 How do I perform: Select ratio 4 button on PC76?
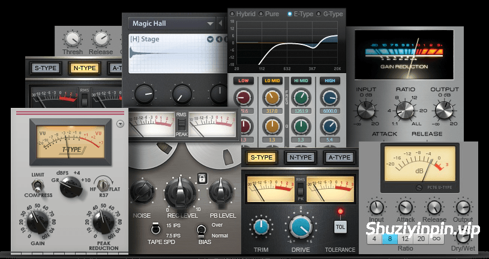click(x=374, y=239)
